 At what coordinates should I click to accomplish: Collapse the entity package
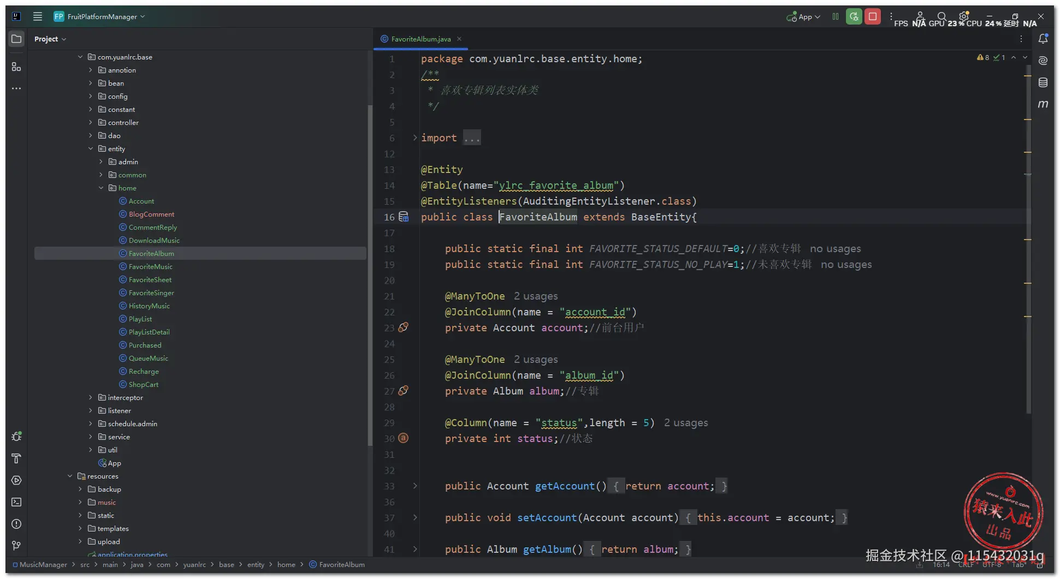[x=91, y=148]
